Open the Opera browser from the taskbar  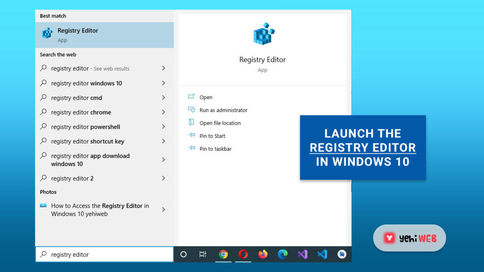tap(243, 254)
